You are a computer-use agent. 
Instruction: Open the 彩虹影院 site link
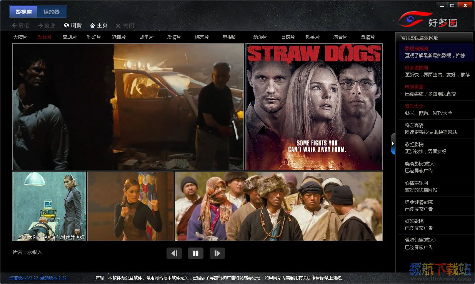436,148
